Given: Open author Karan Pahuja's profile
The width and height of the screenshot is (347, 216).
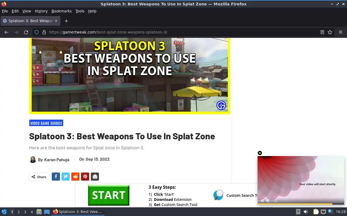Looking at the screenshot, I should pyautogui.click(x=57, y=160).
